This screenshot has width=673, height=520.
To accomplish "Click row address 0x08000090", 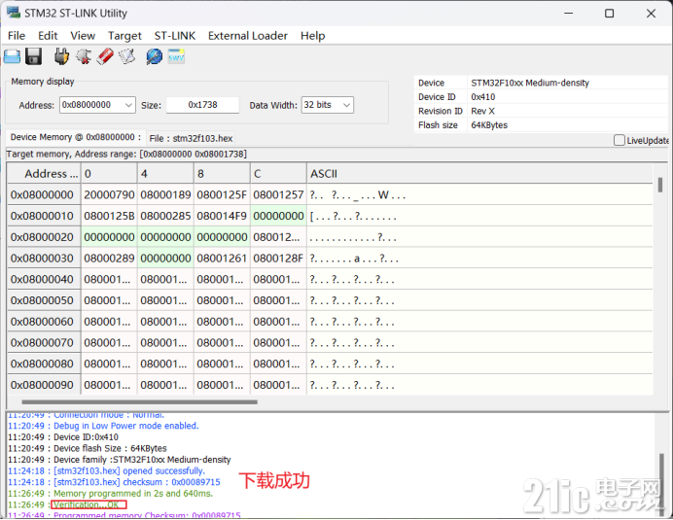I will coord(44,385).
